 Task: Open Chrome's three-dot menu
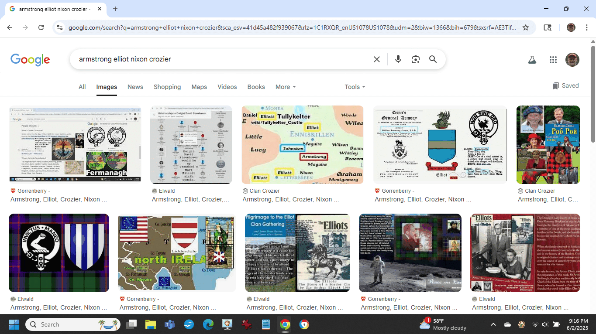click(x=586, y=27)
